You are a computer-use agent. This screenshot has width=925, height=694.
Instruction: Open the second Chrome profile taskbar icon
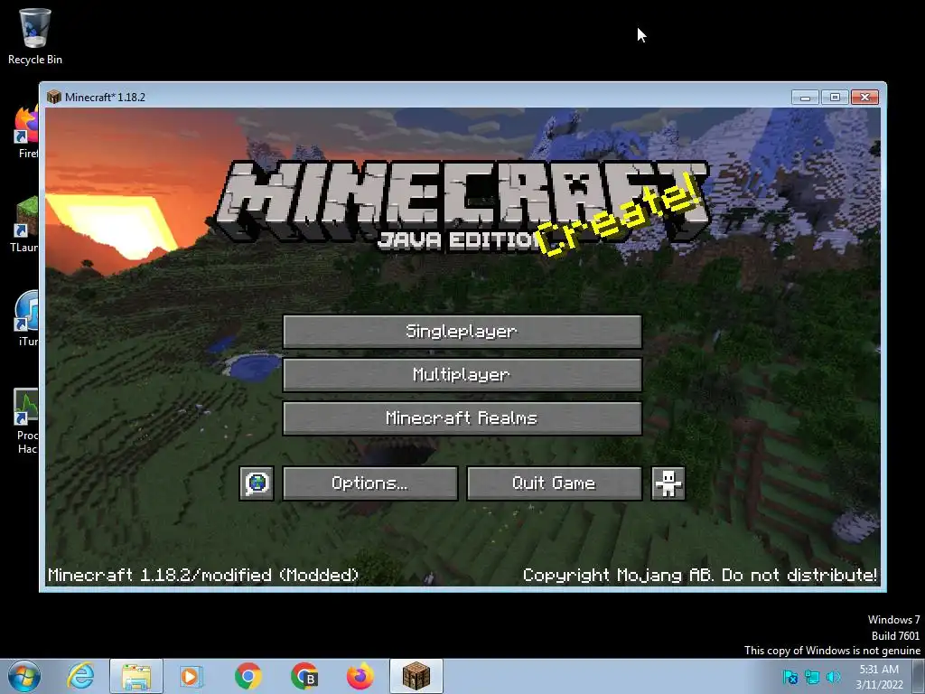pyautogui.click(x=304, y=676)
